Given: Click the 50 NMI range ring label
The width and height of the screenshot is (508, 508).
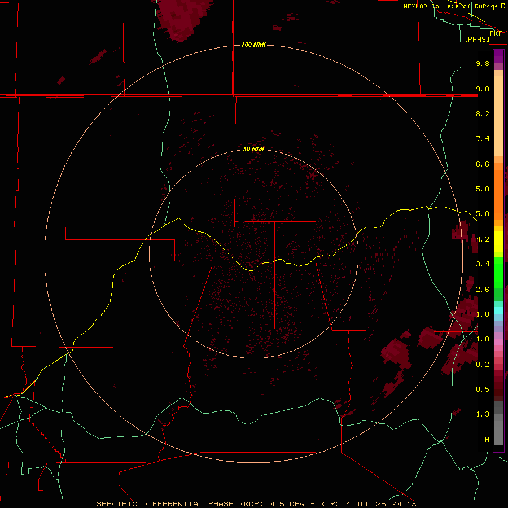Looking at the screenshot, I should click(253, 149).
